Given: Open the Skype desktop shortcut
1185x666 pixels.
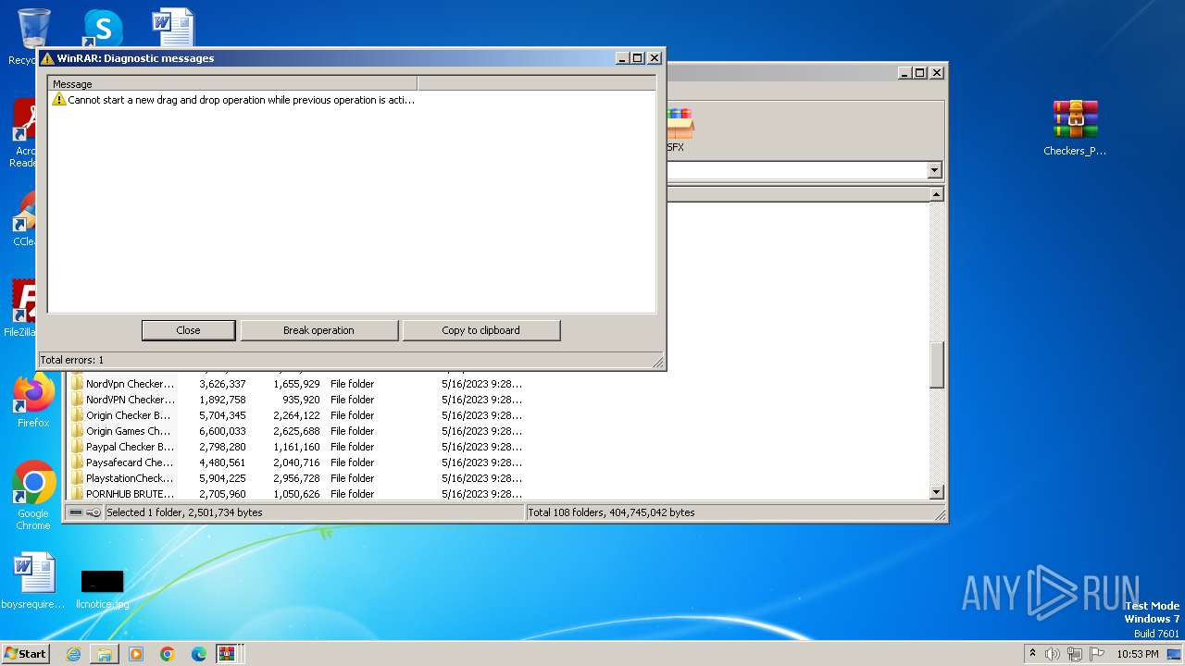Looking at the screenshot, I should pyautogui.click(x=102, y=28).
